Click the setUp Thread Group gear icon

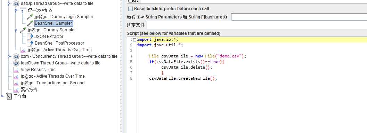pos(16,3)
